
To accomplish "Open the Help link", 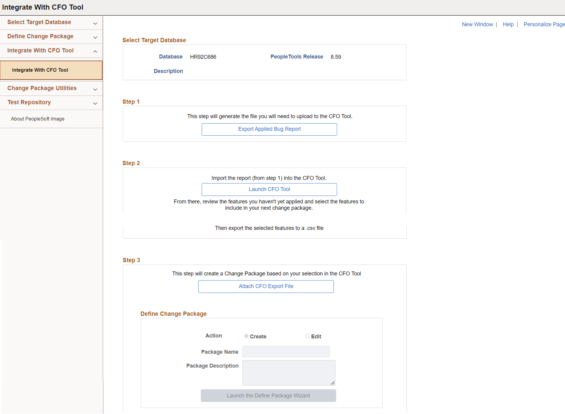I will click(508, 24).
